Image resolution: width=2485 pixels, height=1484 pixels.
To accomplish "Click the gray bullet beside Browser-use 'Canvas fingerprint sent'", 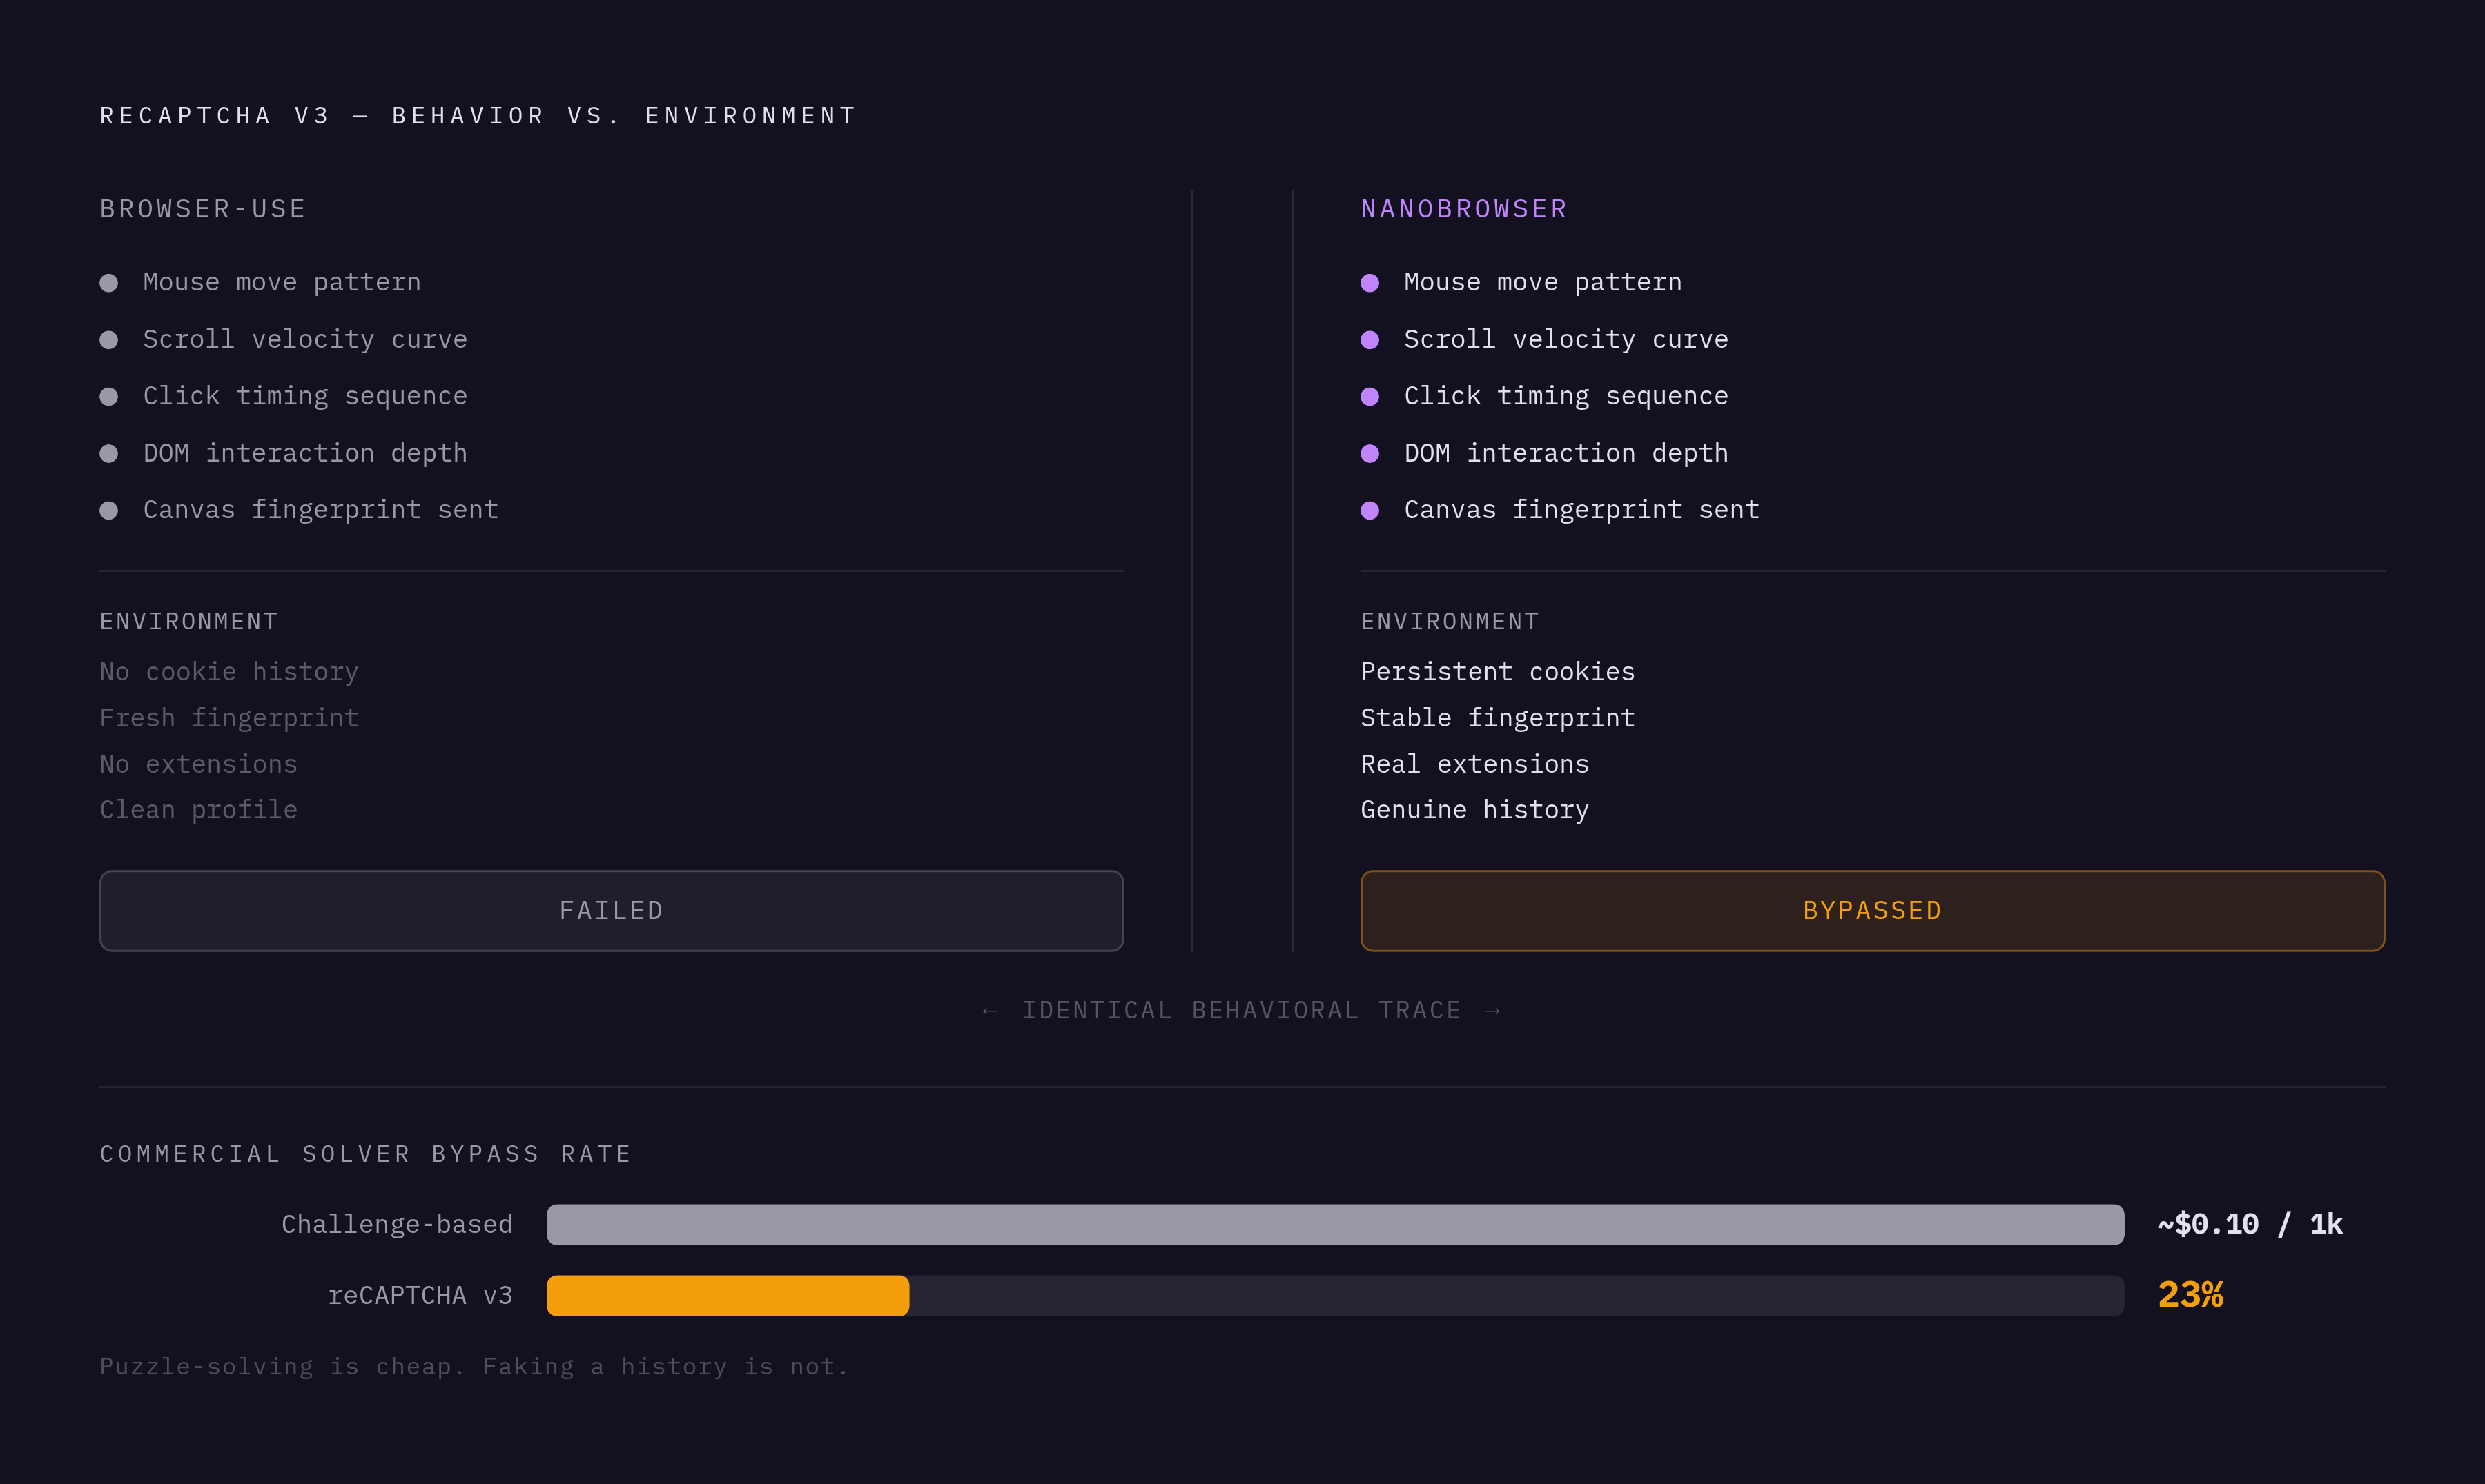I will coord(109,511).
